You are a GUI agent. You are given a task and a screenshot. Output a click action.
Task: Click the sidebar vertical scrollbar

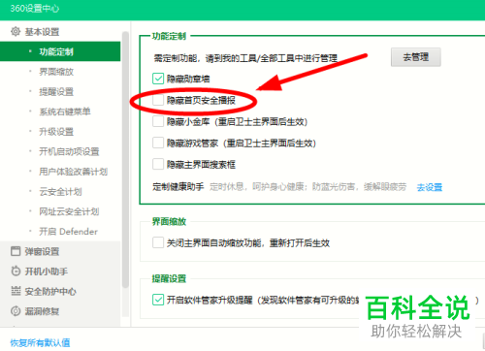[x=125, y=159]
